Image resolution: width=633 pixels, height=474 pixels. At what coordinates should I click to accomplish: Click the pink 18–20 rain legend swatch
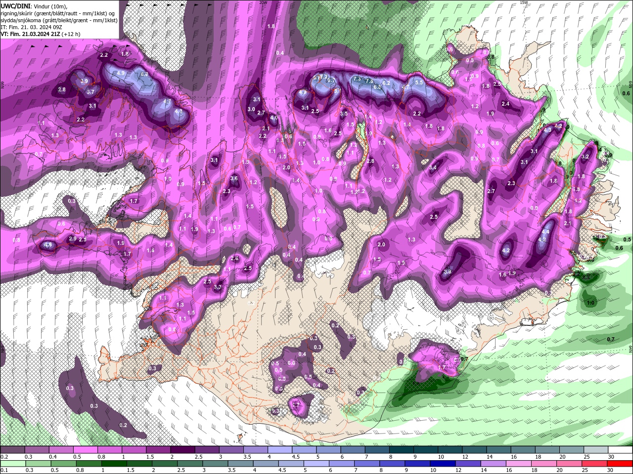[x=543, y=464]
